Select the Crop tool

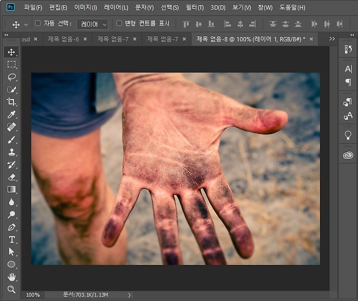(x=11, y=102)
